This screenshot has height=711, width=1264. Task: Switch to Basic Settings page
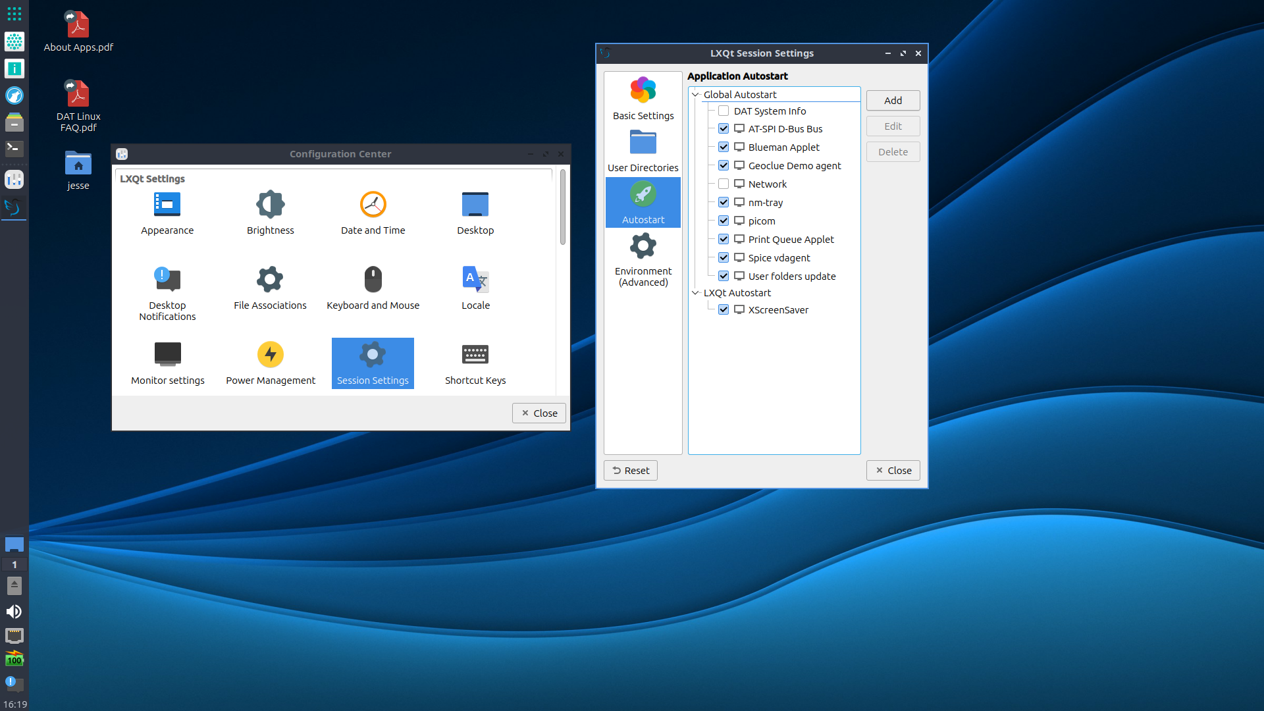click(x=643, y=99)
